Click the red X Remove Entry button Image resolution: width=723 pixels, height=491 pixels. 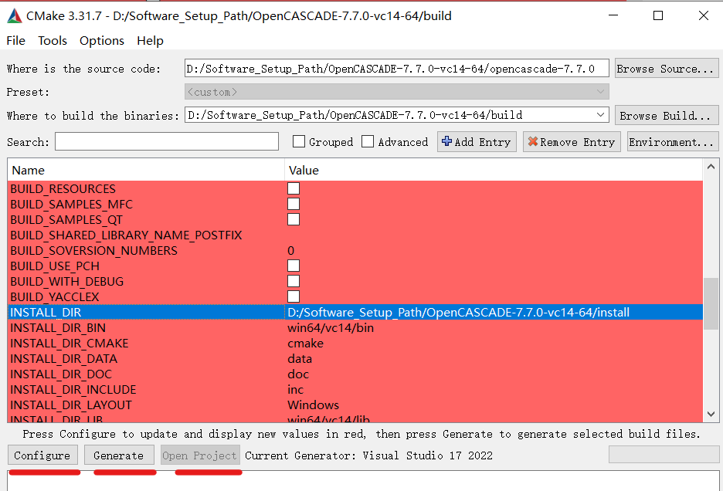[572, 142]
